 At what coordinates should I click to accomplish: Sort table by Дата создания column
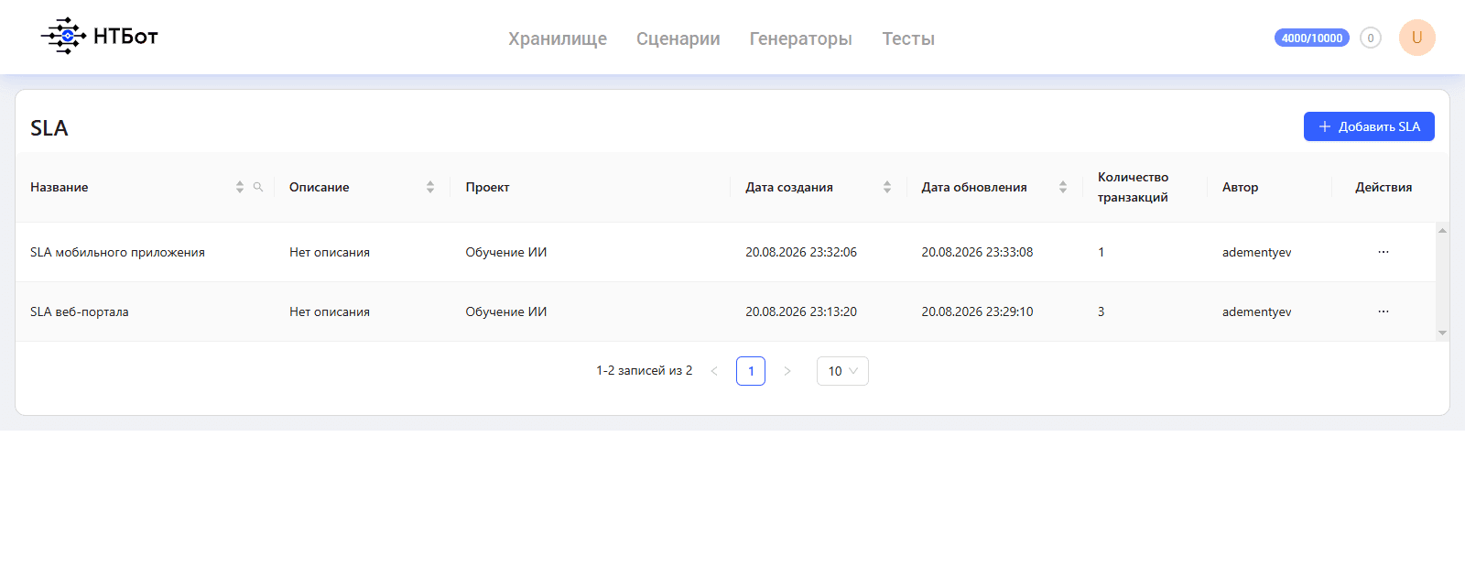click(x=887, y=187)
